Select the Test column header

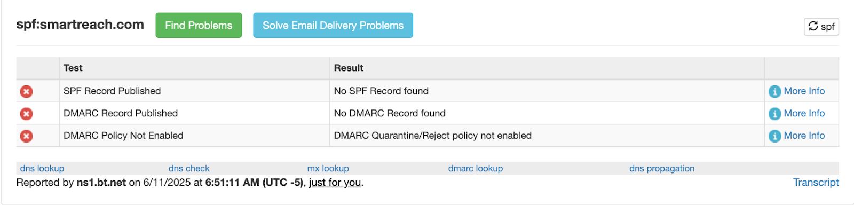(x=73, y=68)
